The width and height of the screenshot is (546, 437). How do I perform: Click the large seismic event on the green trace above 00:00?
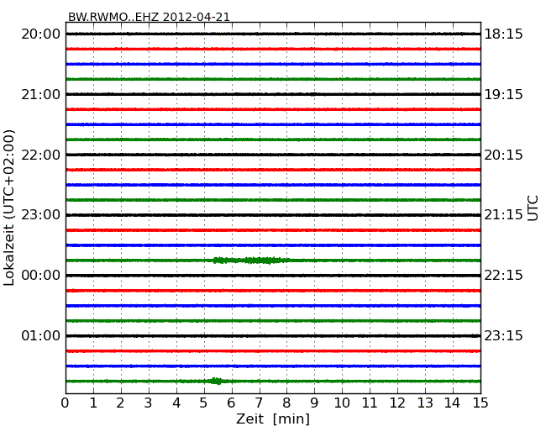point(250,261)
